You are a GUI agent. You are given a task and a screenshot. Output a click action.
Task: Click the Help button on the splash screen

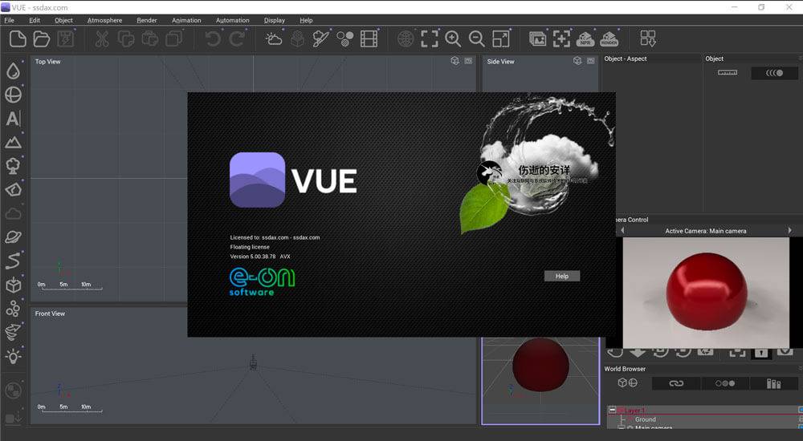coord(562,277)
